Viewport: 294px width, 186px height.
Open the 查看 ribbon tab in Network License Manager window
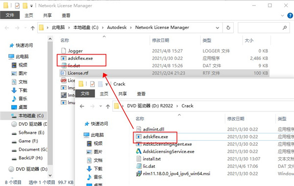point(66,15)
